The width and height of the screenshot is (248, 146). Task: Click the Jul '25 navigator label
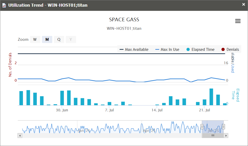point(213,131)
